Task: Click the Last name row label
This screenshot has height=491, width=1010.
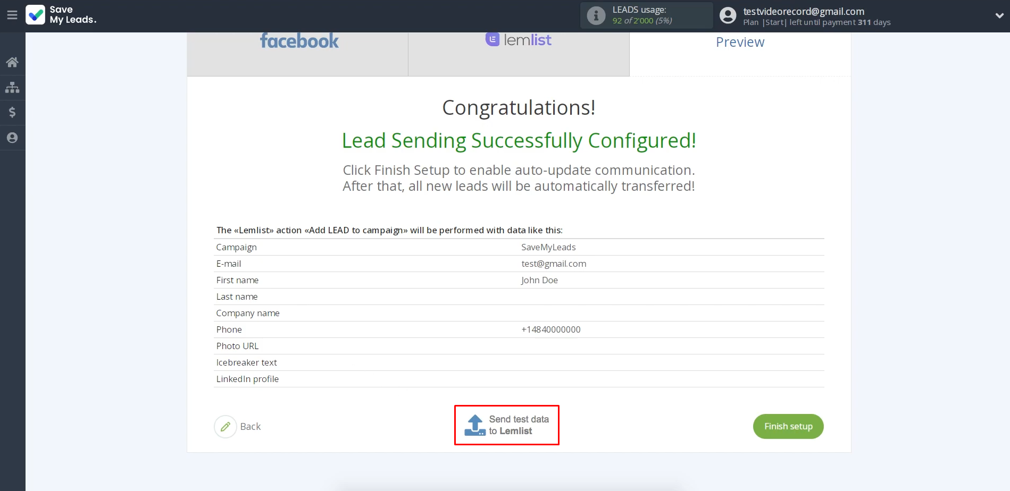Action: pos(237,297)
